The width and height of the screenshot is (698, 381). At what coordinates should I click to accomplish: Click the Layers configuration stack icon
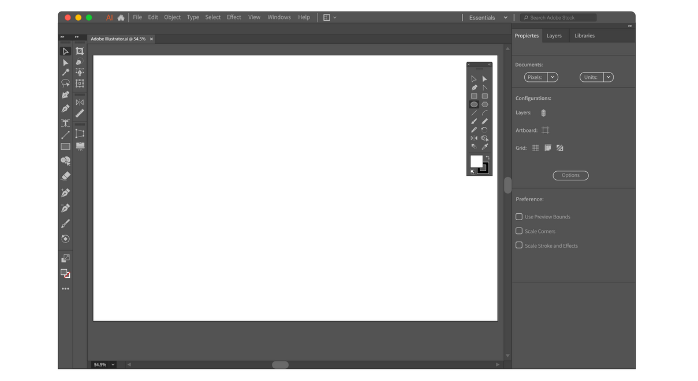543,113
